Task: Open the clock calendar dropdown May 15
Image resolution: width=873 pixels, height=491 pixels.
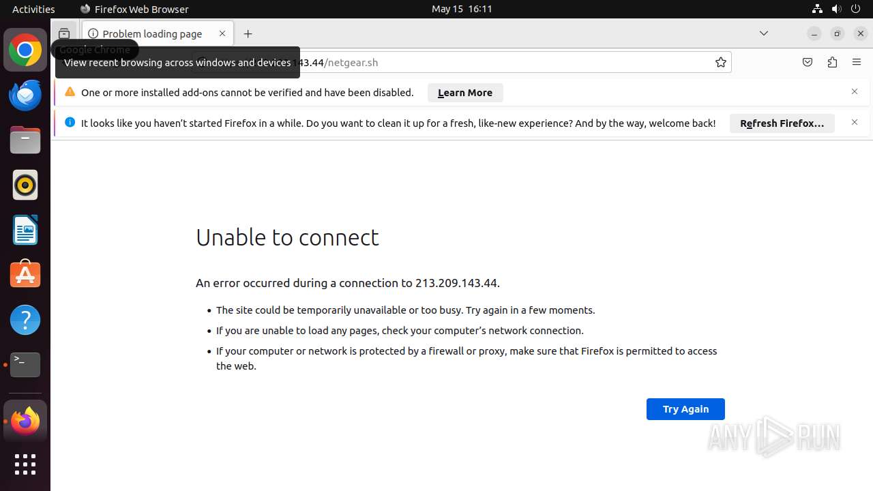Action: tap(462, 9)
